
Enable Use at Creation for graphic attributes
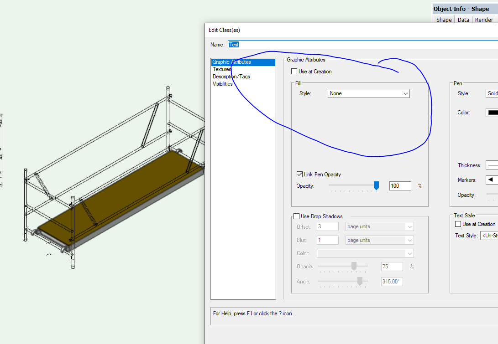point(294,72)
